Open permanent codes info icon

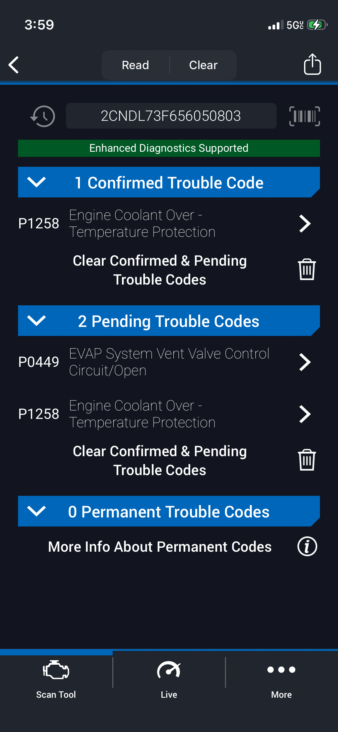tap(307, 546)
